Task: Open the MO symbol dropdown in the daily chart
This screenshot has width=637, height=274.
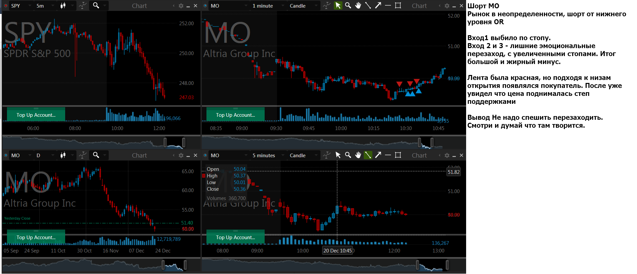Action: coord(21,155)
